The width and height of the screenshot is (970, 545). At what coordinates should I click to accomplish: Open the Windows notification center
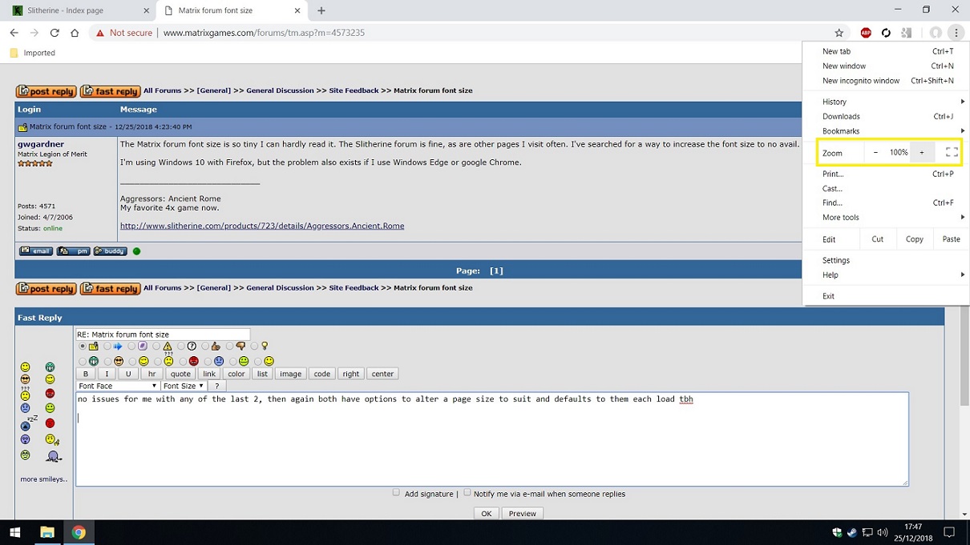click(x=949, y=532)
